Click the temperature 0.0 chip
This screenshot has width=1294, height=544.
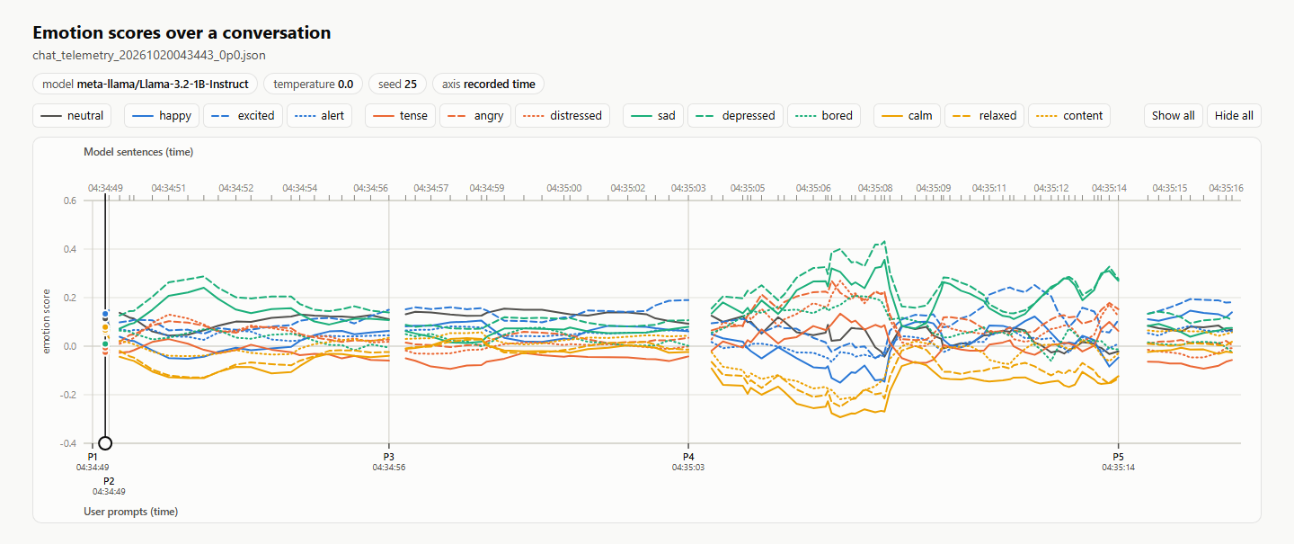point(313,84)
